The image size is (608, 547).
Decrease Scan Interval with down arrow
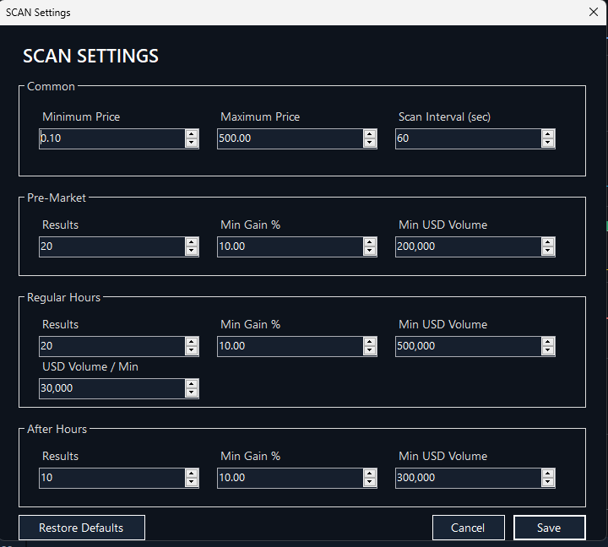(547, 143)
